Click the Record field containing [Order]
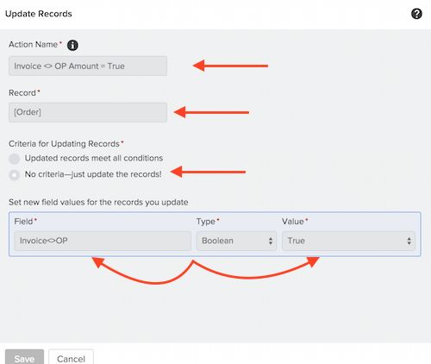Viewport: 431px width, 364px height. 88,112
